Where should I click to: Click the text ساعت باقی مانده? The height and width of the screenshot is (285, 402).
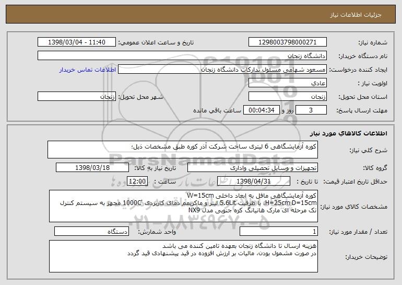pyautogui.click(x=217, y=110)
